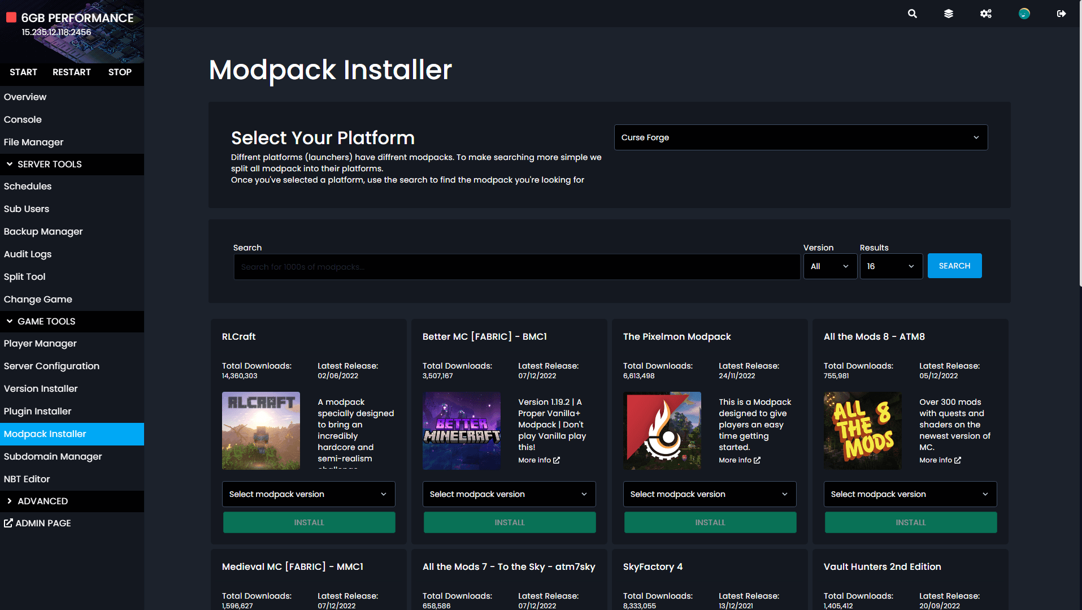Open Change Game page
The height and width of the screenshot is (610, 1082).
[x=72, y=299]
